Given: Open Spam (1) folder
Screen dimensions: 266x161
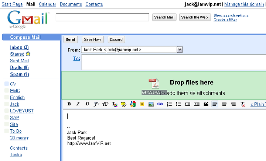Looking at the screenshot, I should pyautogui.click(x=20, y=74).
